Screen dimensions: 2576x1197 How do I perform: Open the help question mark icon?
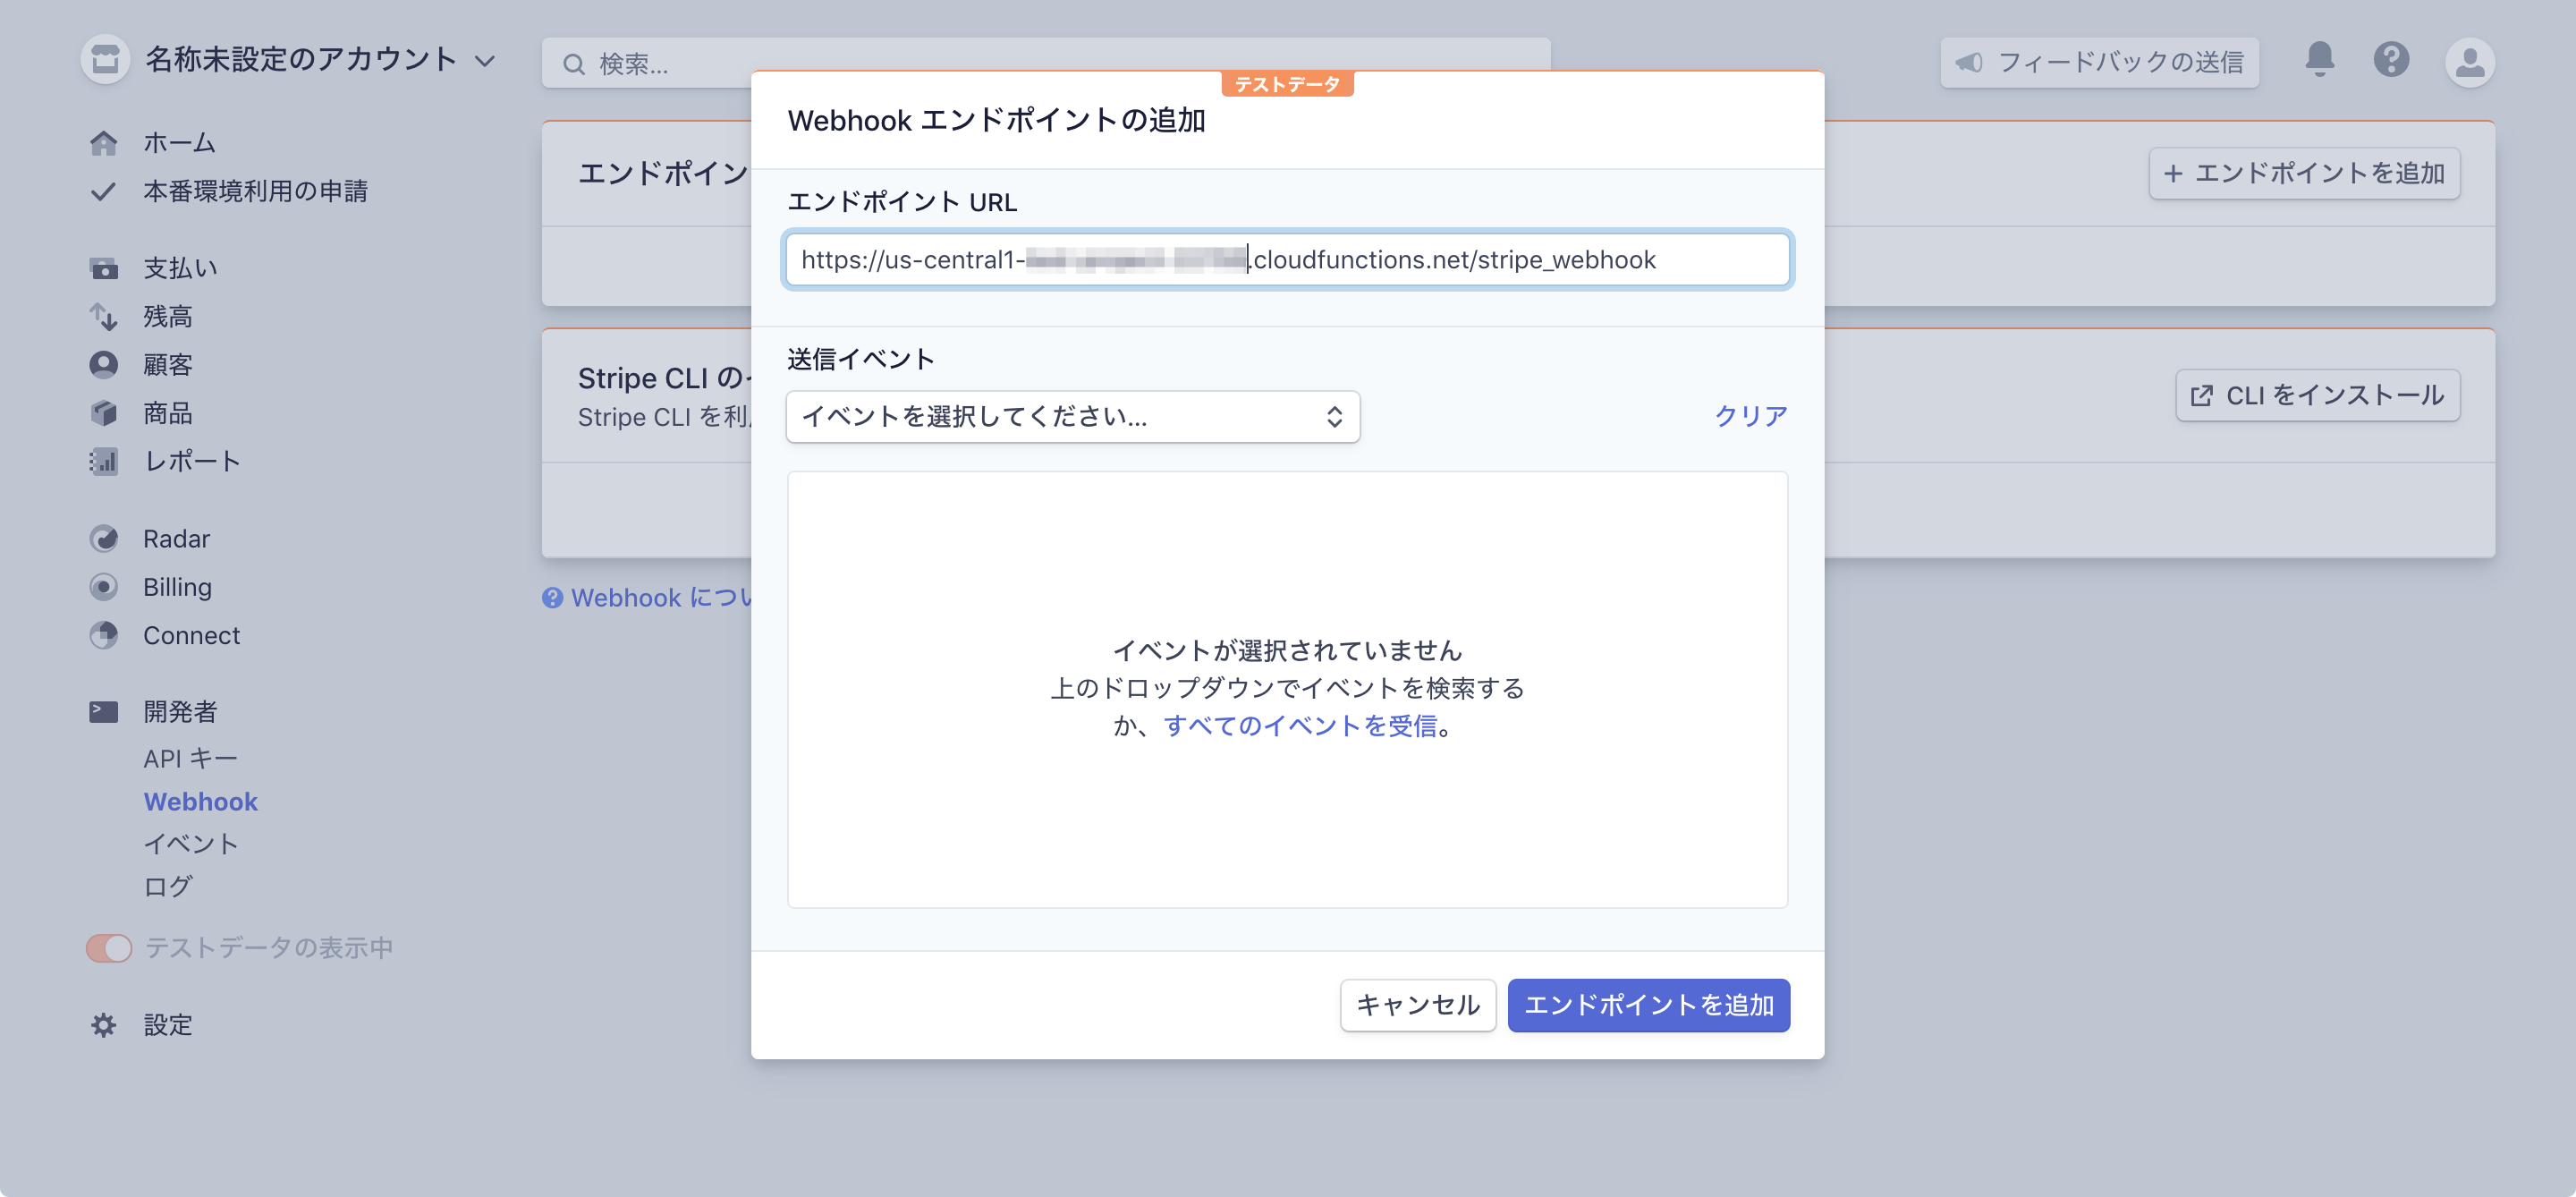coord(2391,60)
